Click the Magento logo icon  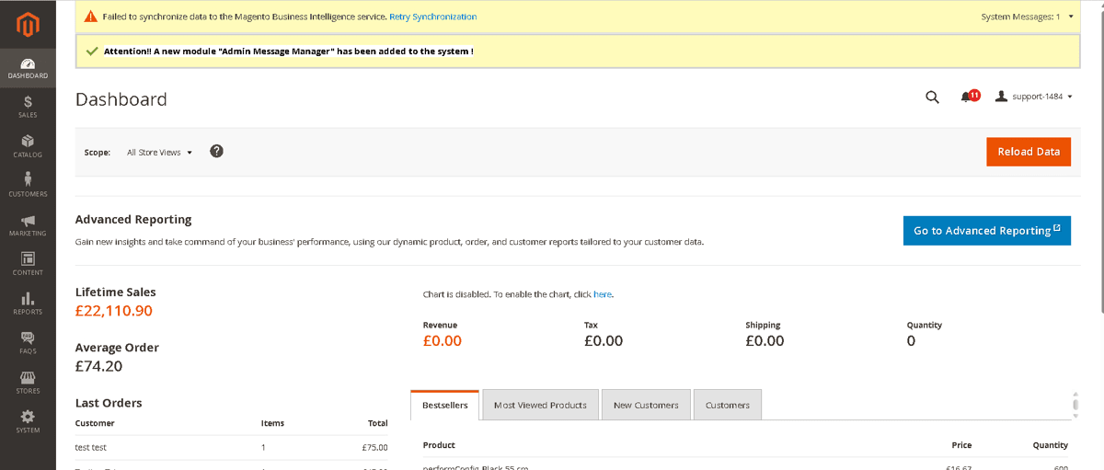pyautogui.click(x=28, y=27)
